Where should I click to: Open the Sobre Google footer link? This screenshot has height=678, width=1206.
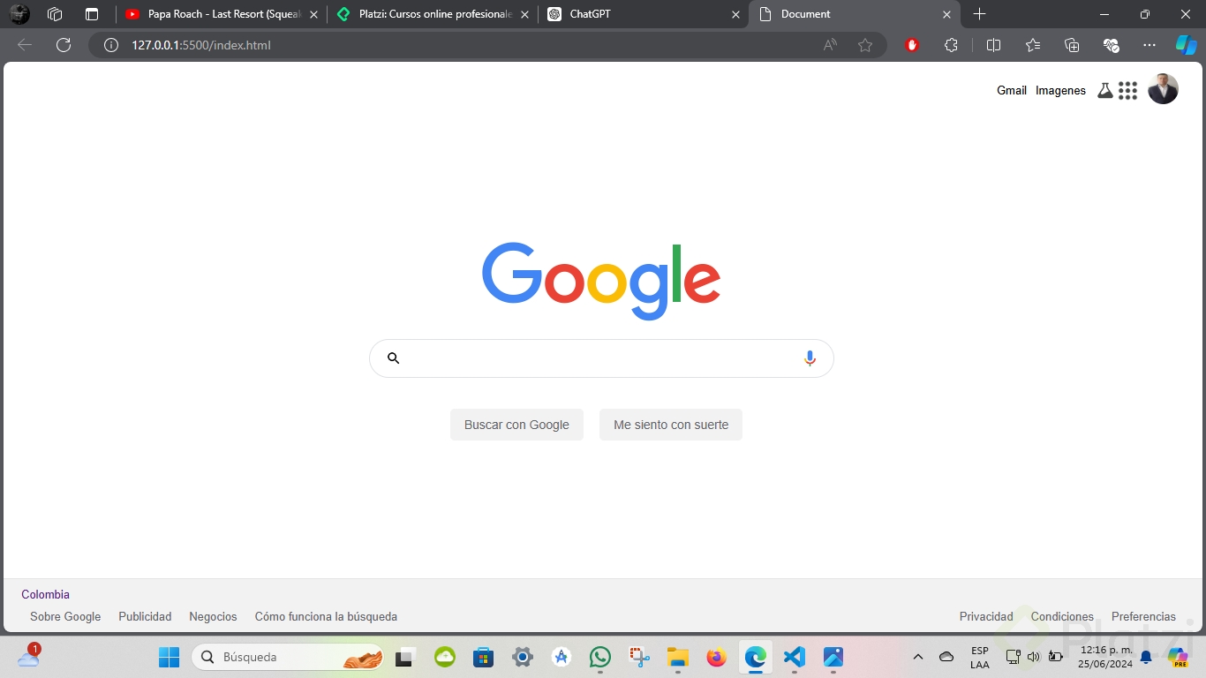coord(65,616)
